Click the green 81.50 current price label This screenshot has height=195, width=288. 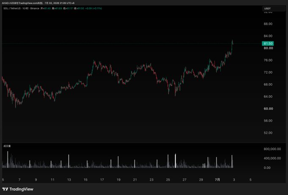(x=268, y=44)
